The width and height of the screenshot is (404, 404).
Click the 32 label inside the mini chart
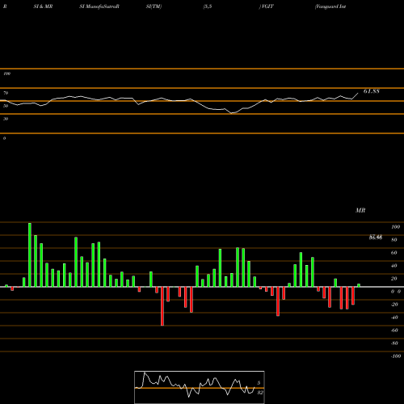click(x=259, y=393)
